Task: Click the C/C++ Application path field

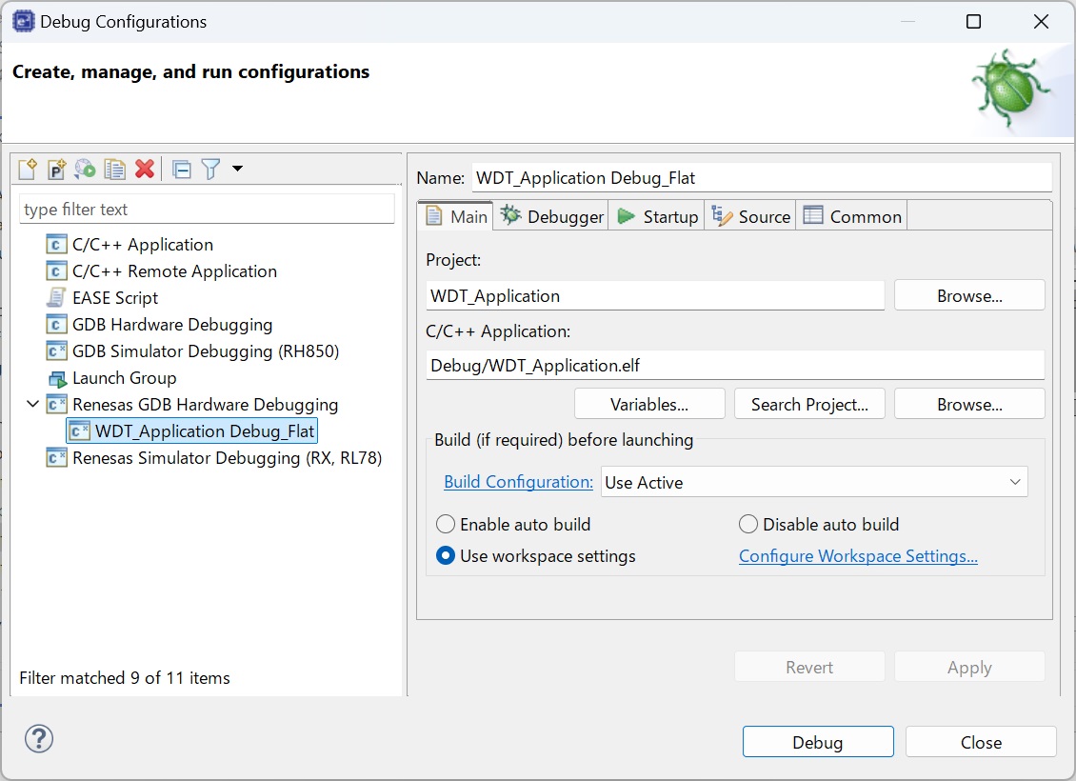Action: pyautogui.click(x=735, y=365)
